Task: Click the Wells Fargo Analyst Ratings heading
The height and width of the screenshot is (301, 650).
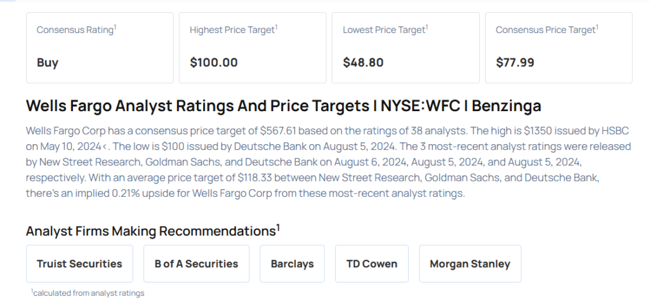Action: pos(283,105)
